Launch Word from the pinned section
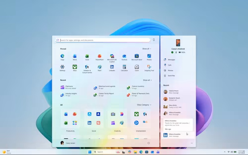Screen dimensions: 248x155 pos(75,57)
